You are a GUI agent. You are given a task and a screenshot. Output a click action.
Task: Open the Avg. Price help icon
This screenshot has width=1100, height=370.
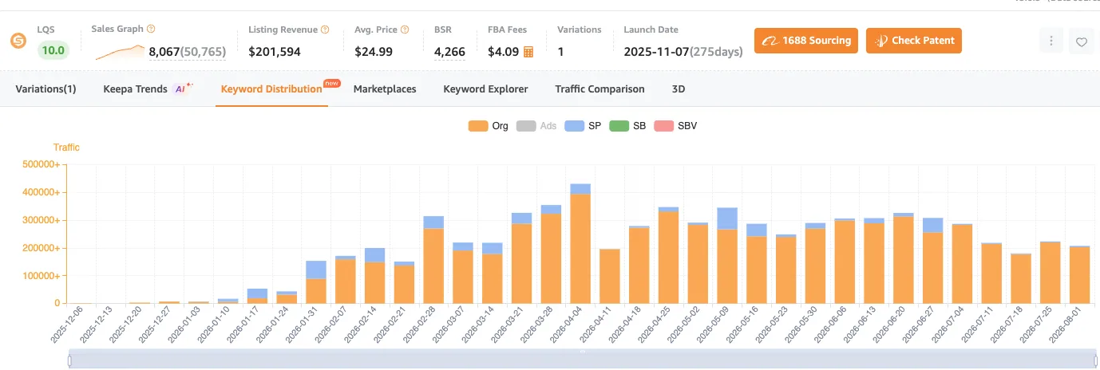click(405, 30)
